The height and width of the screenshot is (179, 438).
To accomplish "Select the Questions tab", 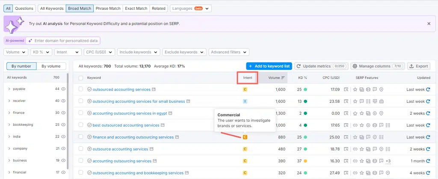I will (x=24, y=9).
